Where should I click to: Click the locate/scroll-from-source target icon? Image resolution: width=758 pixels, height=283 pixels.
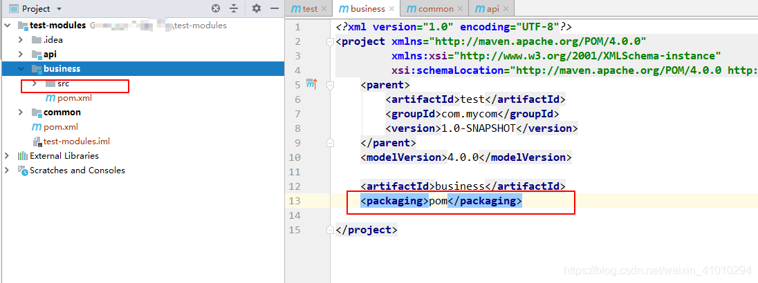(216, 8)
